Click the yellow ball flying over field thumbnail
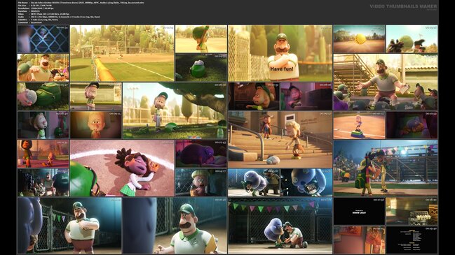The height and width of the screenshot is (255, 455). 359,39
